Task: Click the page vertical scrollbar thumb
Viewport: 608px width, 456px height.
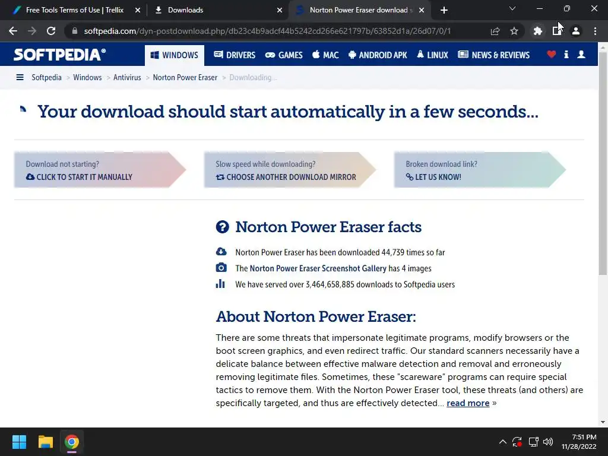Action: click(x=603, y=163)
